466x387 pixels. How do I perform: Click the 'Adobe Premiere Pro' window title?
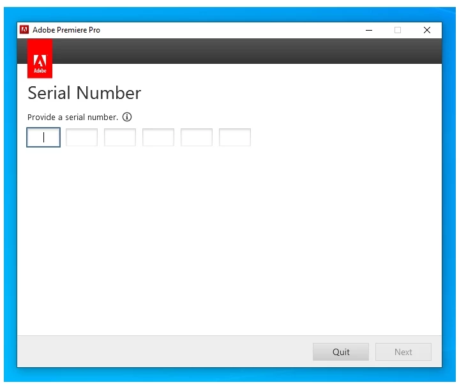66,30
